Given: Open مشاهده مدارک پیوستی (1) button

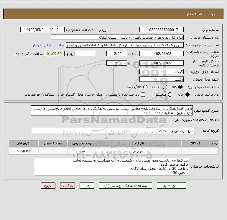Looking at the screenshot, I should point(126,186).
